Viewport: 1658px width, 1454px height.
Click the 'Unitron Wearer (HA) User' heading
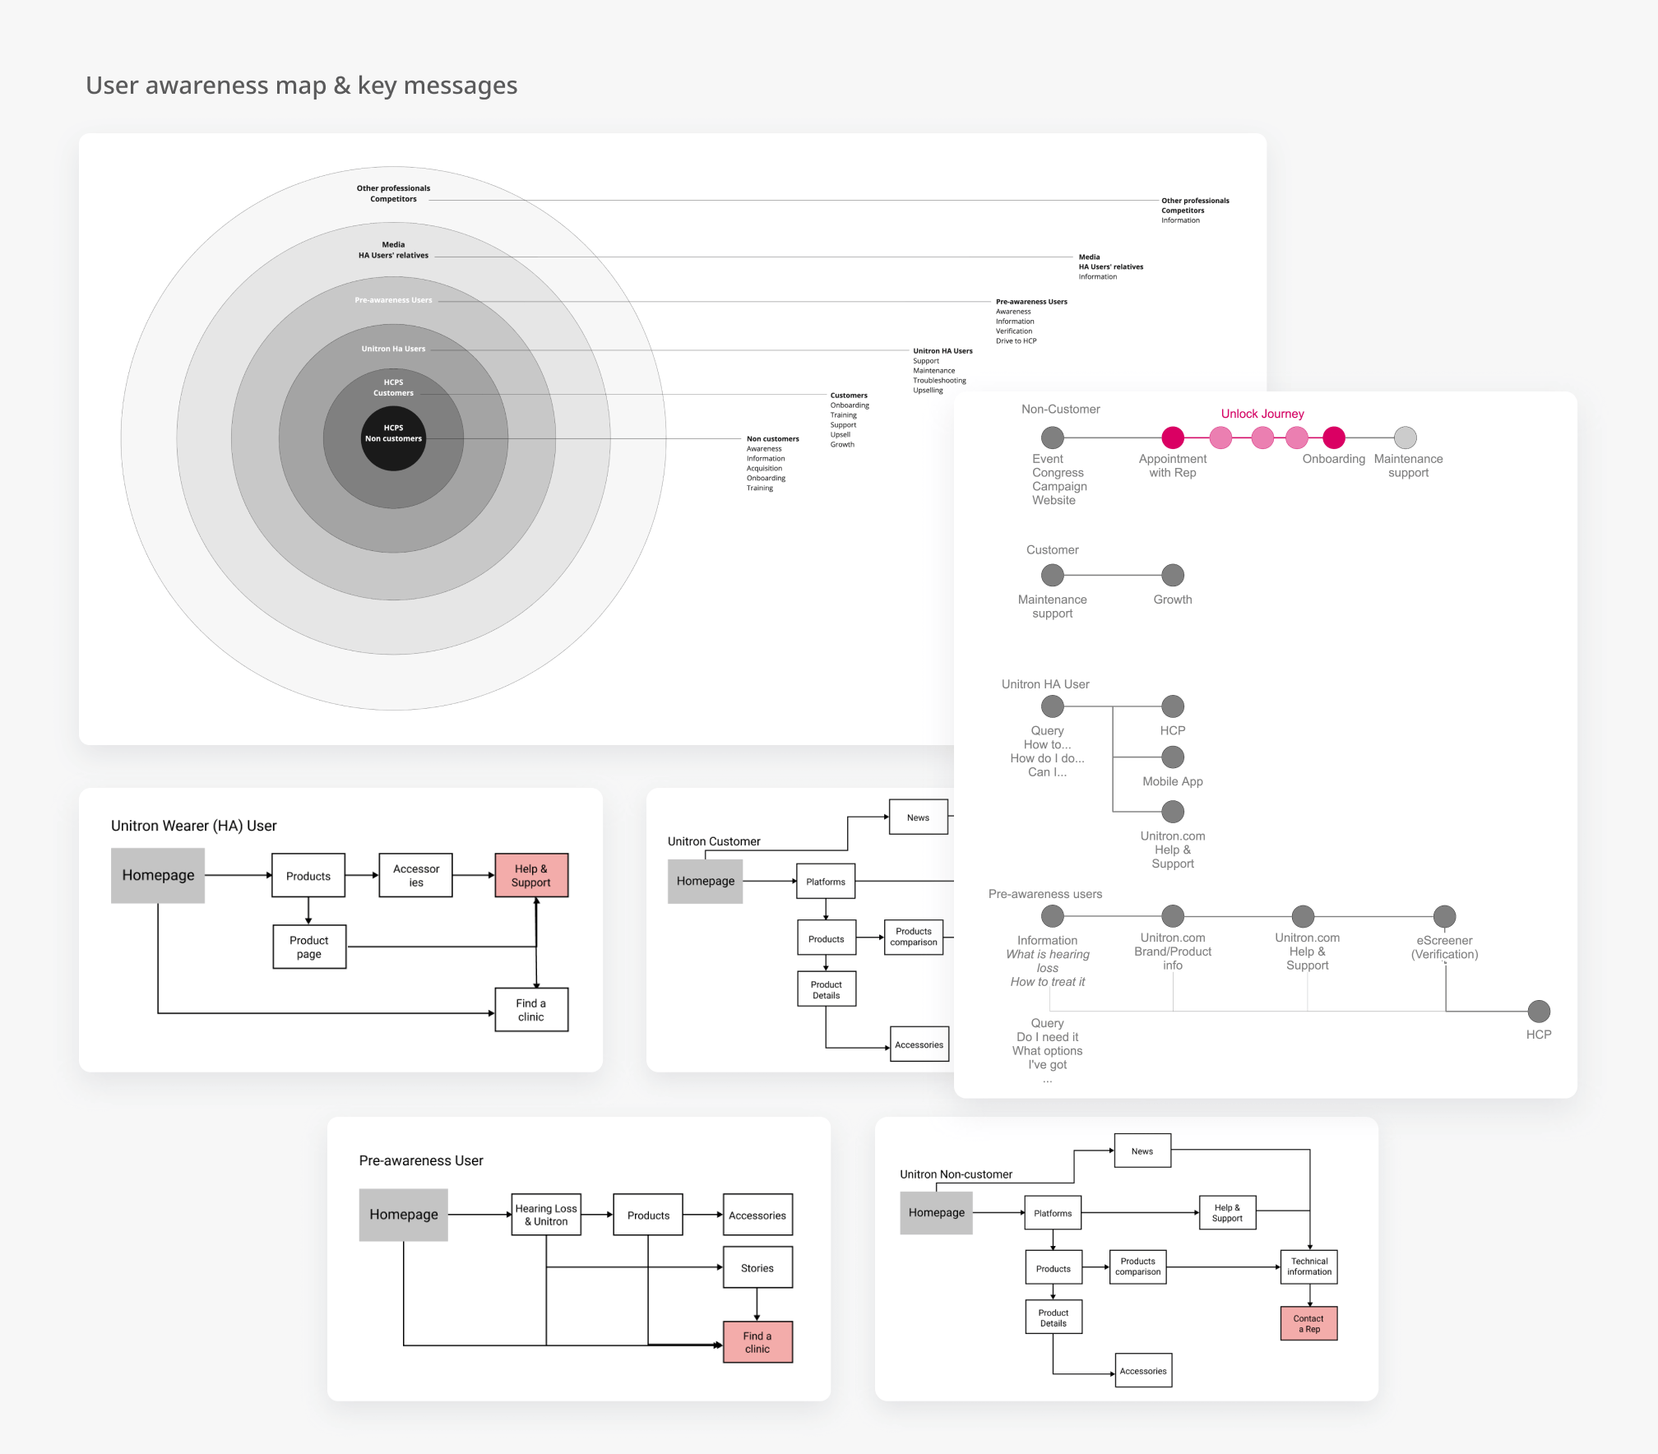194,826
